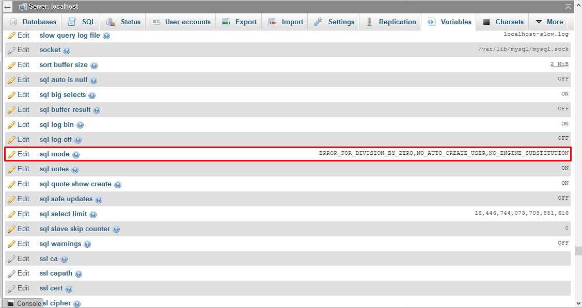Click help icon next to sql safe updates
This screenshot has height=308, width=582.
[x=99, y=200]
